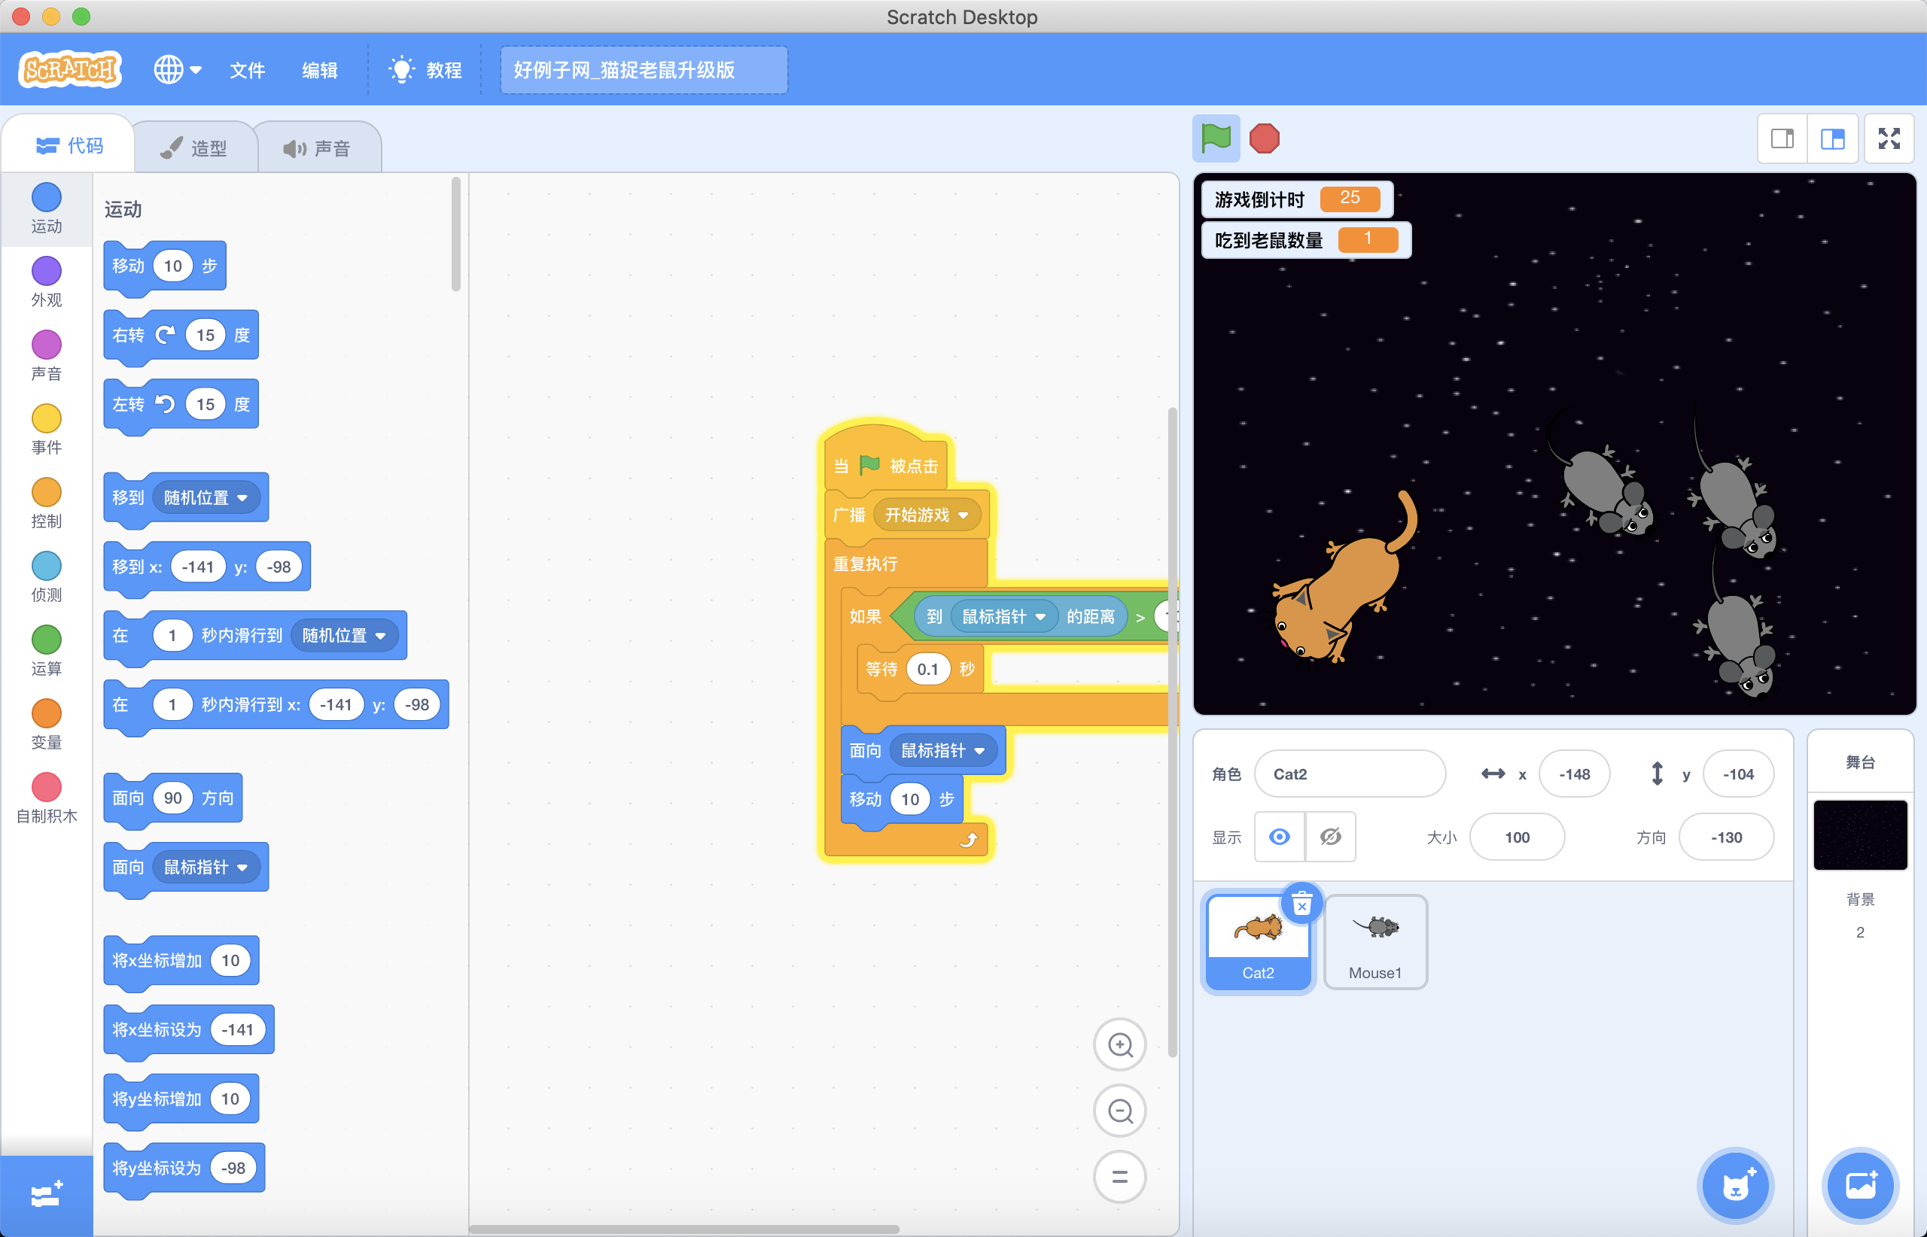Screen dimensions: 1927x1237
Task: Select the 运算 block category
Action: [x=47, y=651]
